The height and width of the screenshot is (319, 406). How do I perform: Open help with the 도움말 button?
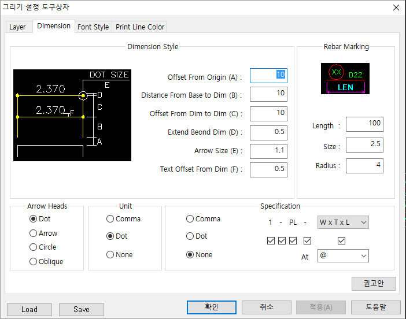click(376, 307)
